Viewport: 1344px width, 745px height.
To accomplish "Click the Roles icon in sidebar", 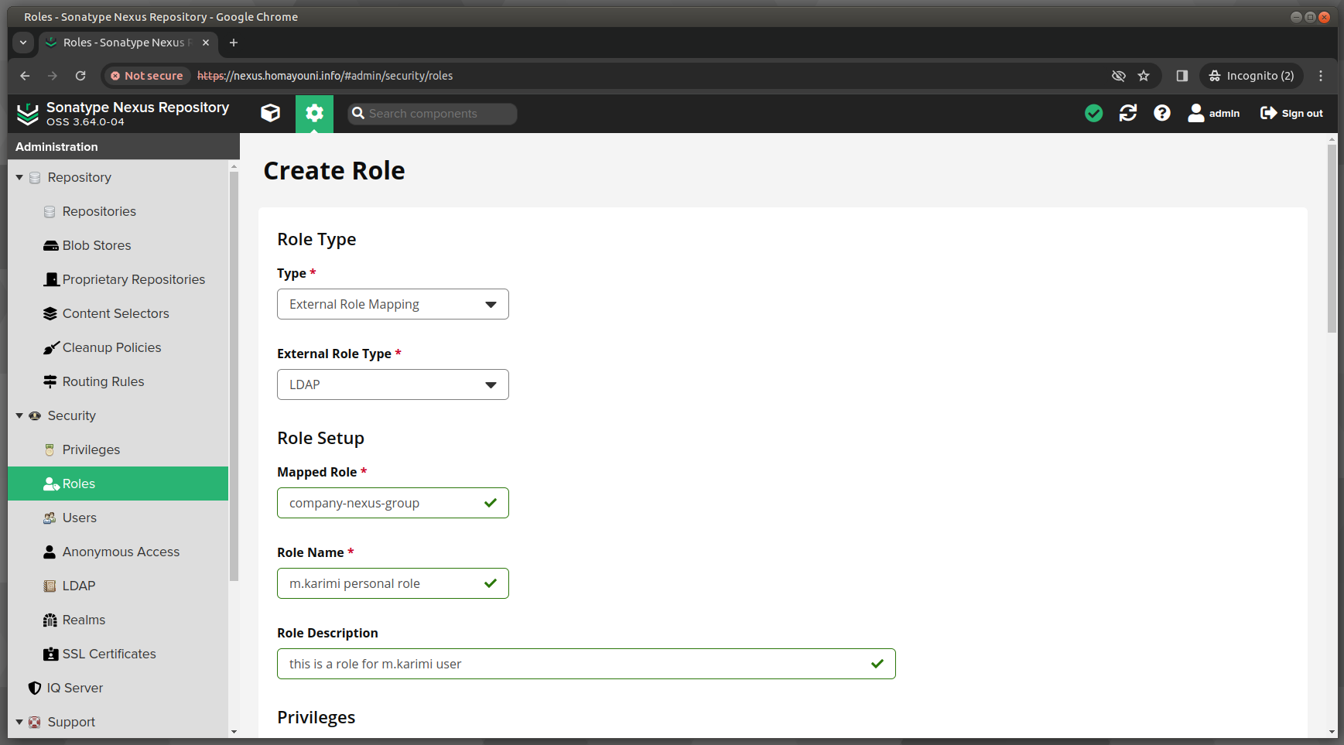I will coord(51,484).
